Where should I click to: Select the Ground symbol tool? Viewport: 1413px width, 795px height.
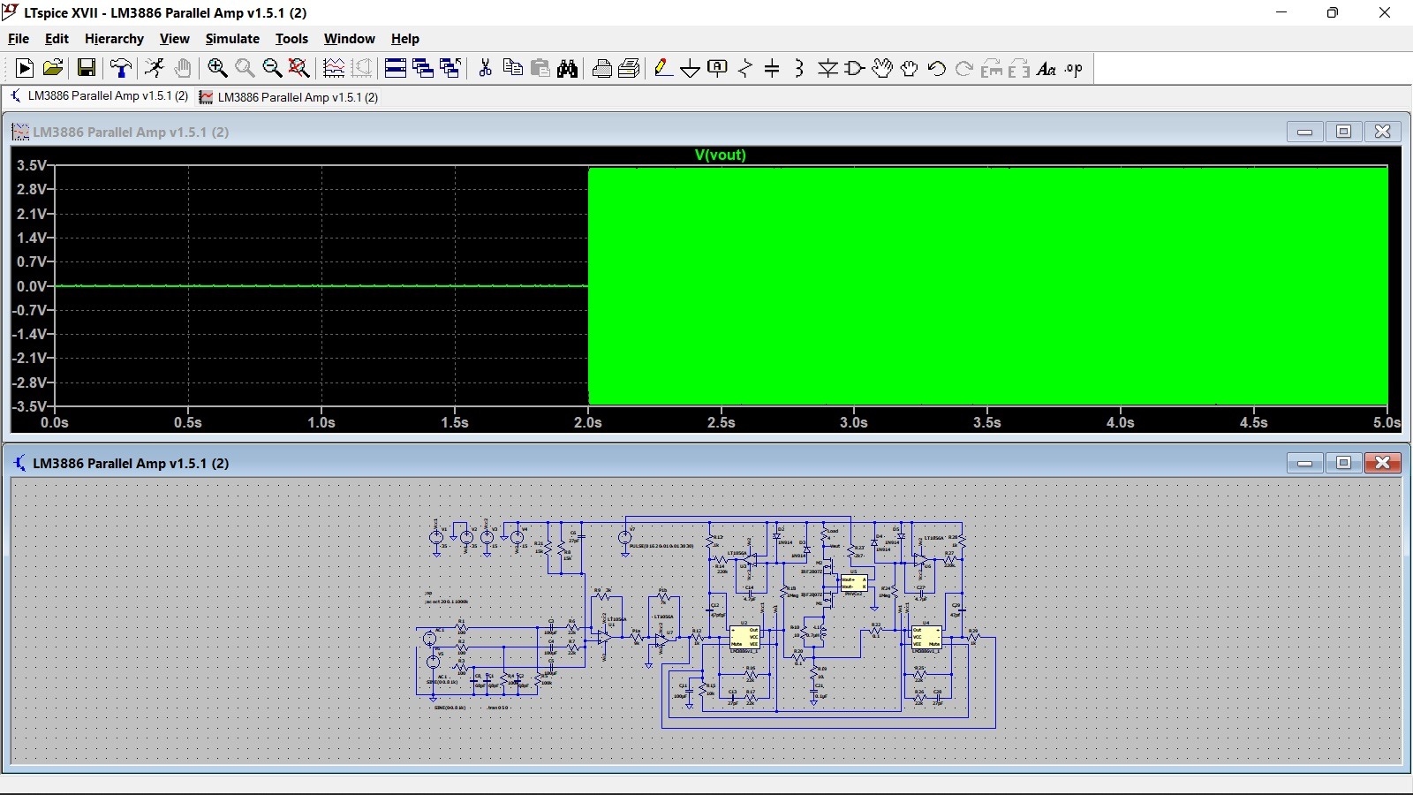click(691, 68)
